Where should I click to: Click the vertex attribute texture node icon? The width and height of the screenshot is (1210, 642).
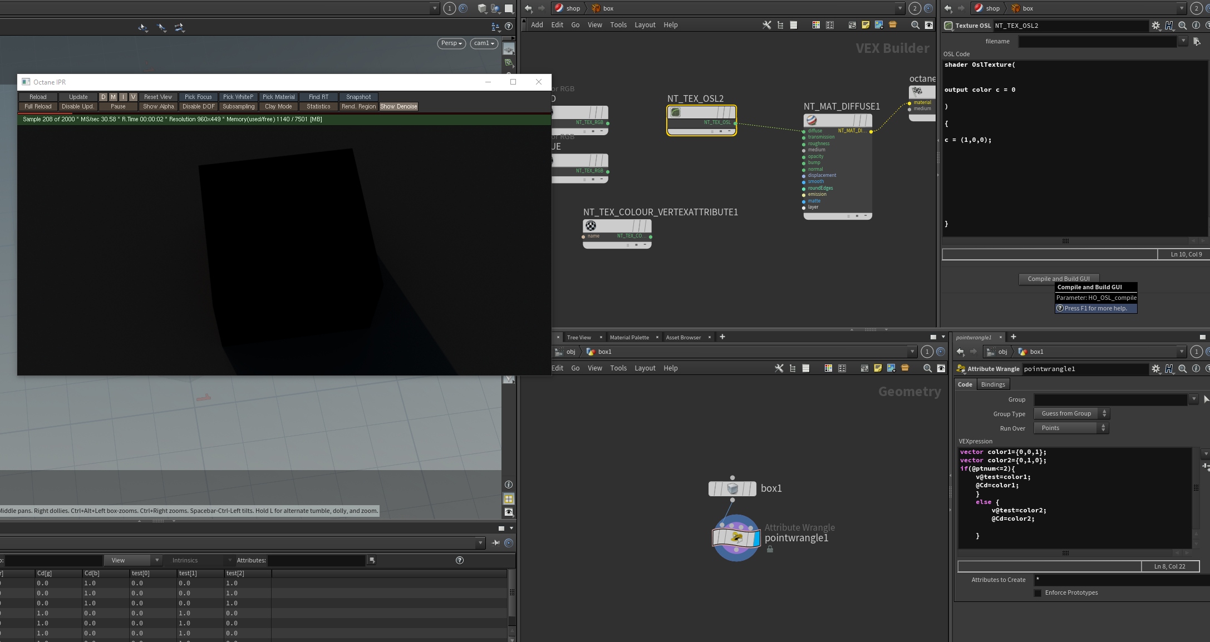tap(591, 226)
